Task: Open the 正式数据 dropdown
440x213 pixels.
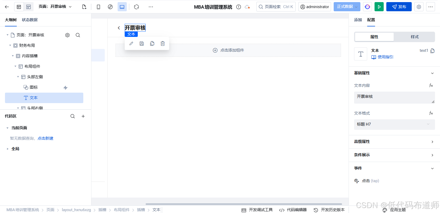Action: 347,7
